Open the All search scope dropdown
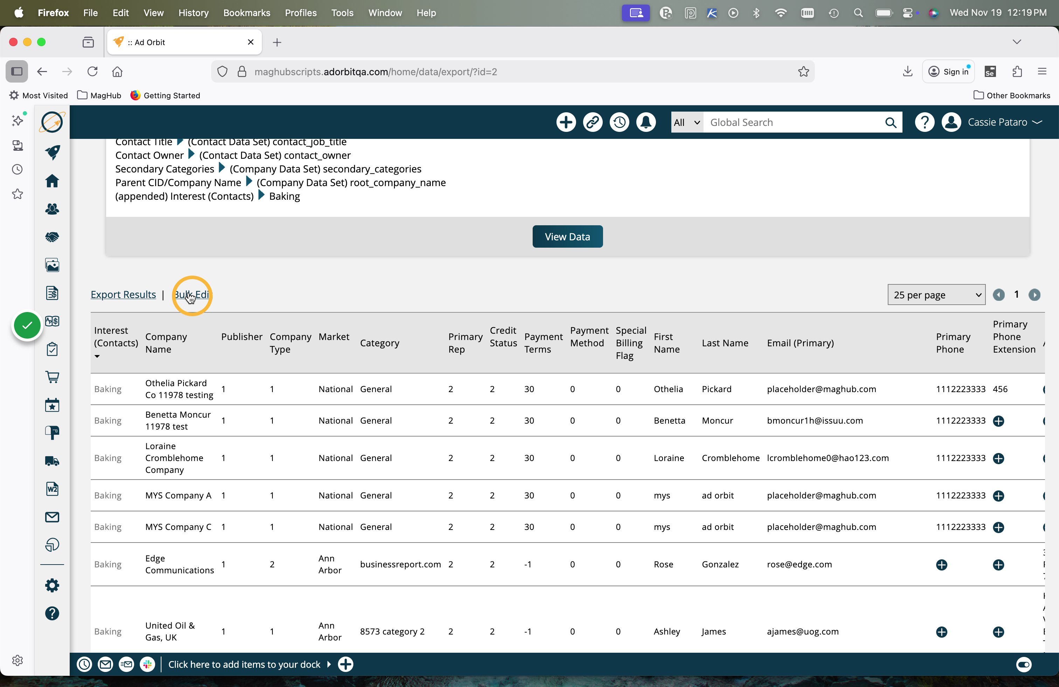1059x687 pixels. coord(686,122)
